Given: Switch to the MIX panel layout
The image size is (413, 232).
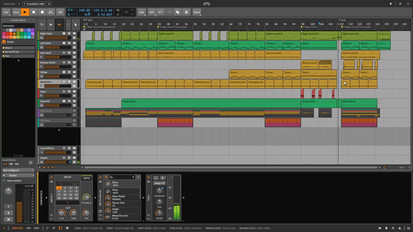Looking at the screenshot, I should 28,228.
